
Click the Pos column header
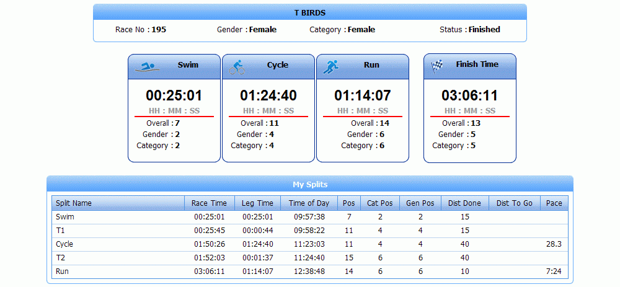coord(349,203)
